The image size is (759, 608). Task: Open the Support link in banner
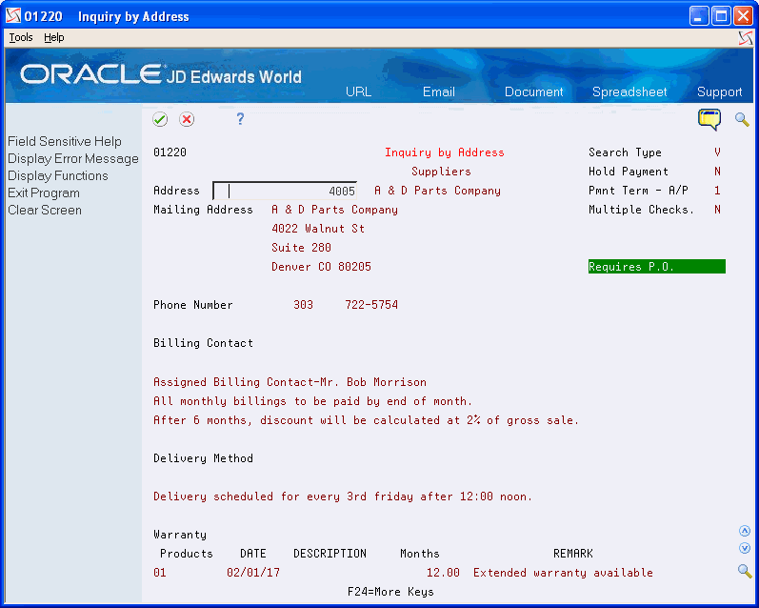click(719, 91)
